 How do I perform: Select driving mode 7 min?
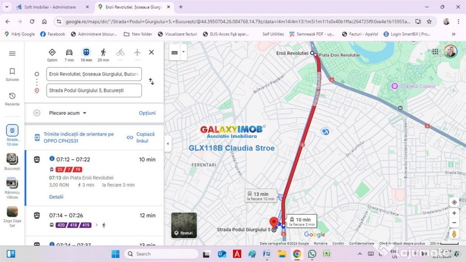pos(69,55)
